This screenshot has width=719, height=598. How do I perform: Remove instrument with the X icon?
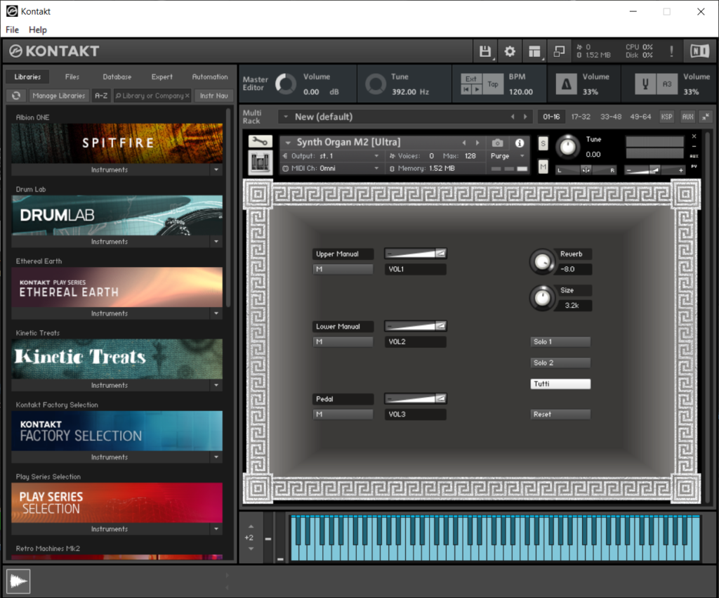694,136
